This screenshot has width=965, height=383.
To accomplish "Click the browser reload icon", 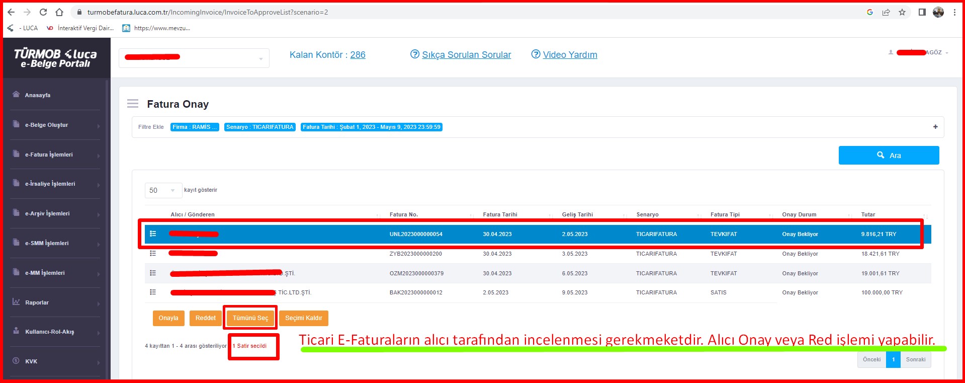I will tap(43, 12).
